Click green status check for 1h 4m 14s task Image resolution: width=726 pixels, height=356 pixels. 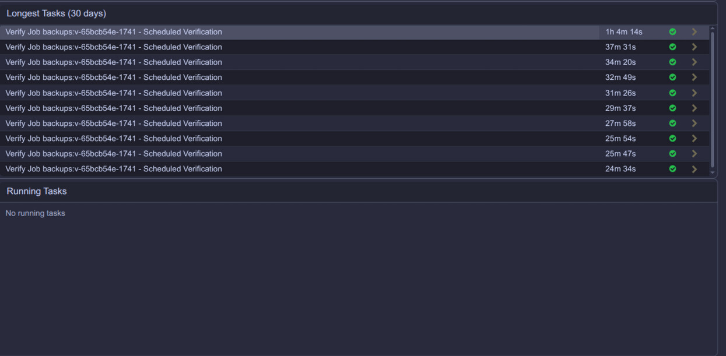(672, 32)
